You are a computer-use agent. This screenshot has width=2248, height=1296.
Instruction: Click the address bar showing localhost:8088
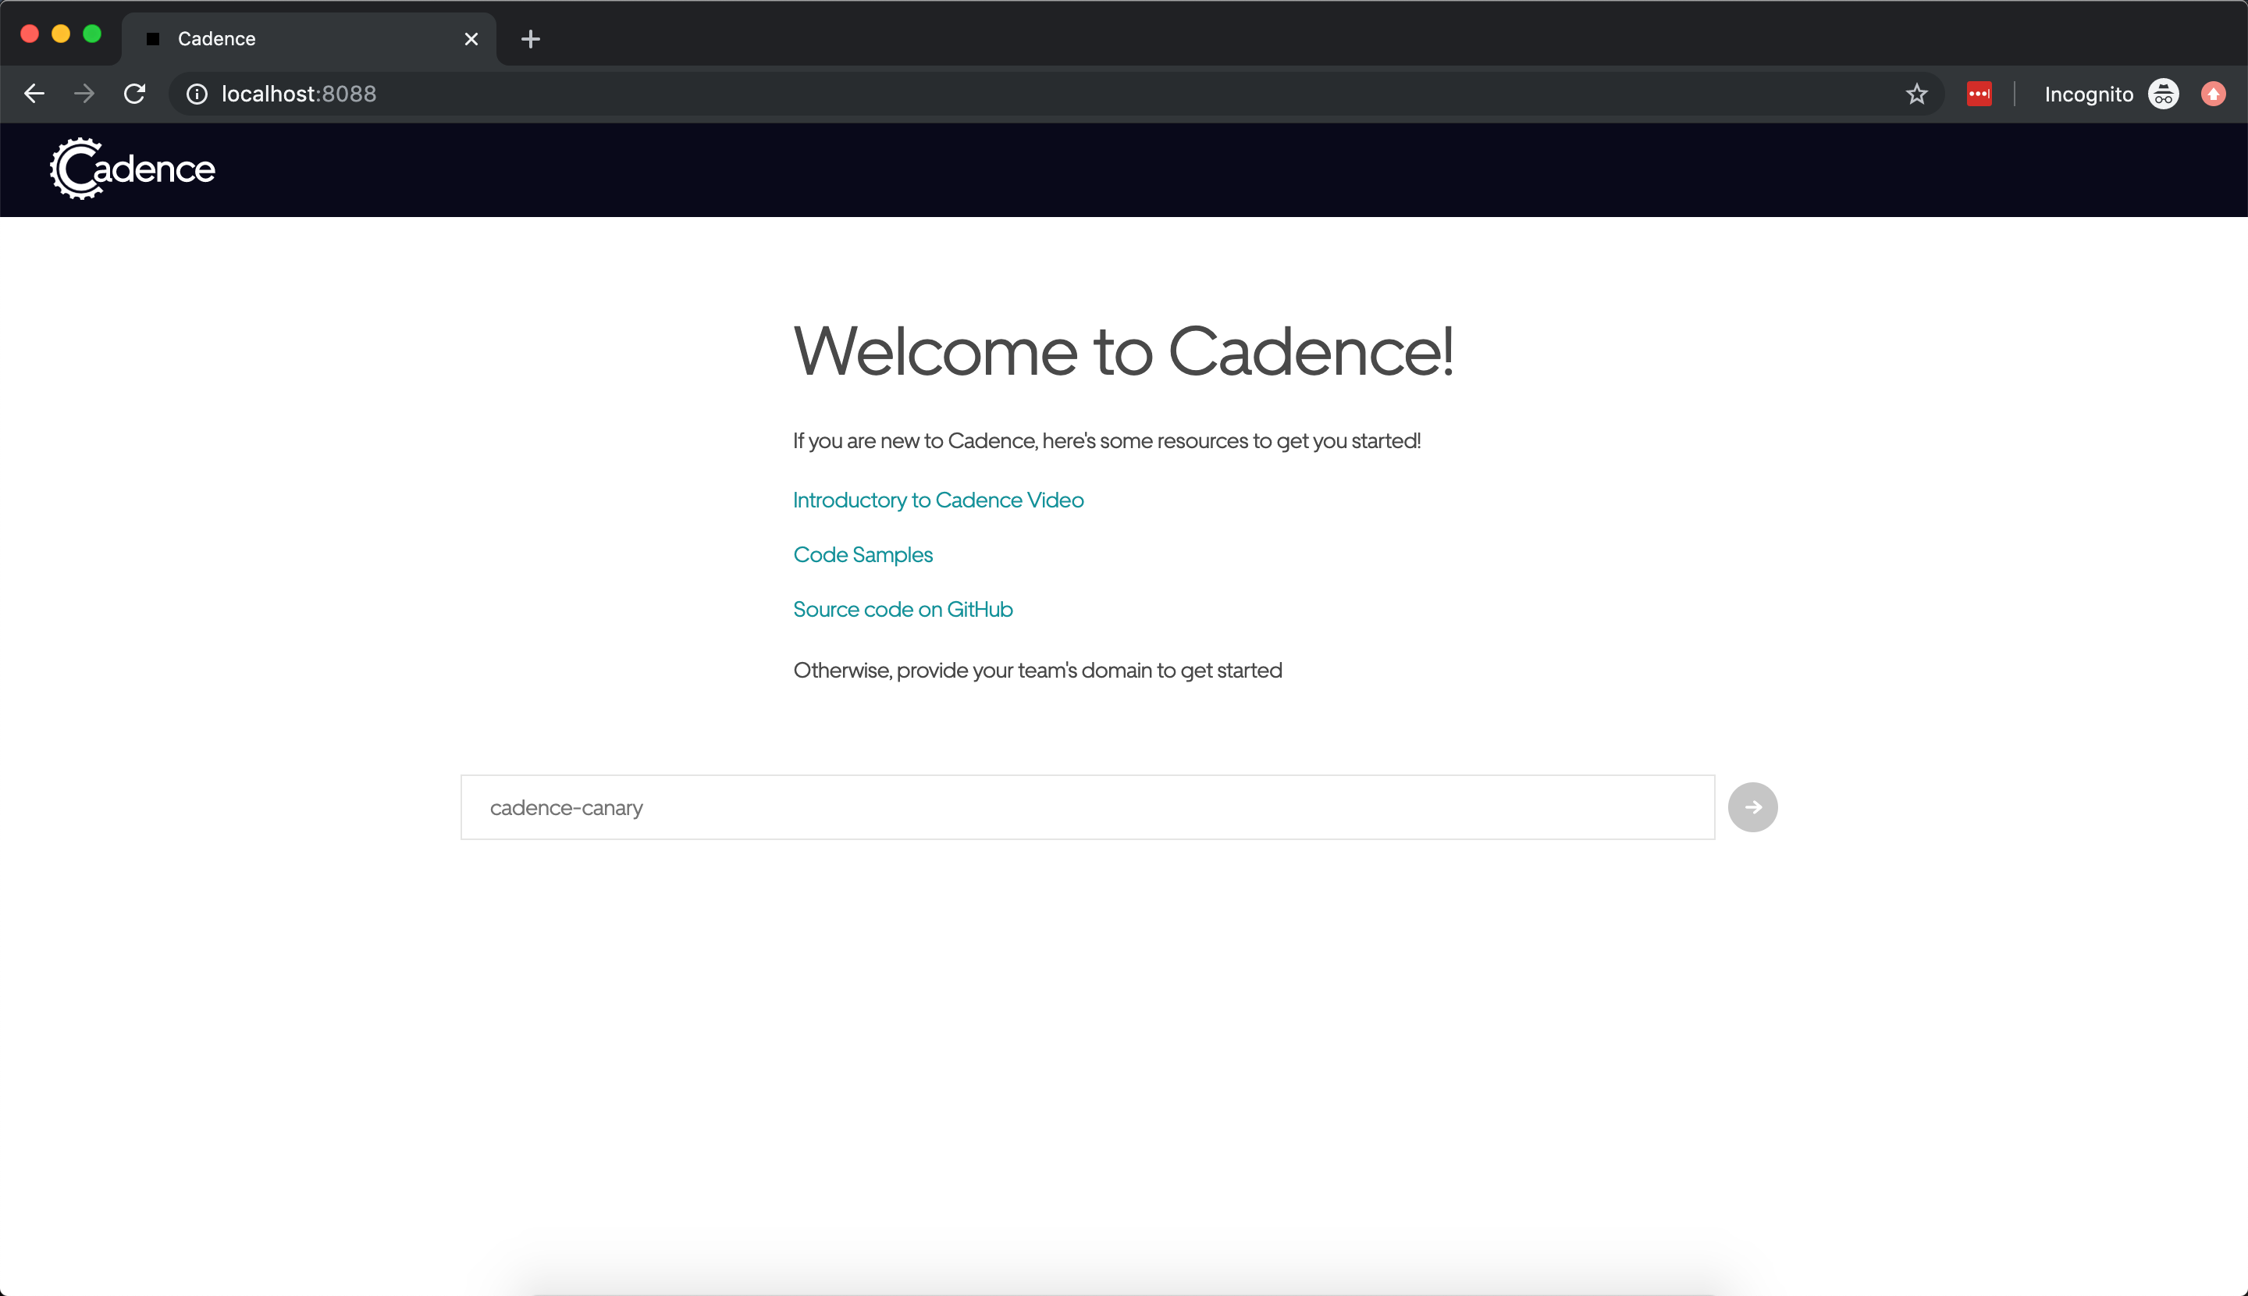point(298,94)
